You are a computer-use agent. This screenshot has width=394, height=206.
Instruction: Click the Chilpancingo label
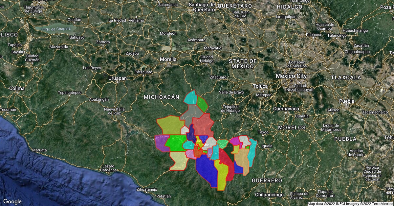[x=269, y=195]
